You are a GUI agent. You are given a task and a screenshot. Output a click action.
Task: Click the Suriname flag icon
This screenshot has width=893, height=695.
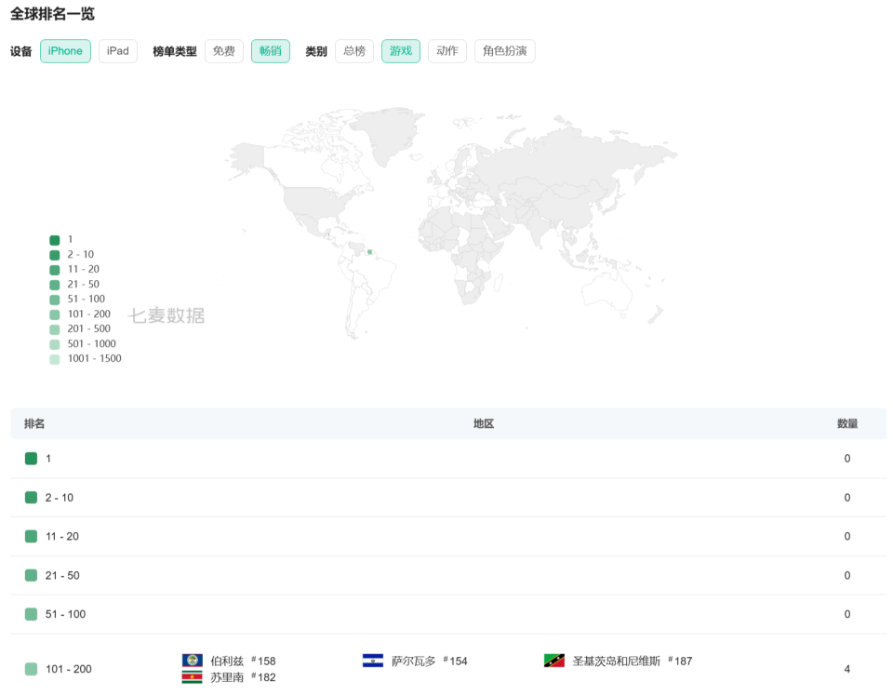coord(193,677)
